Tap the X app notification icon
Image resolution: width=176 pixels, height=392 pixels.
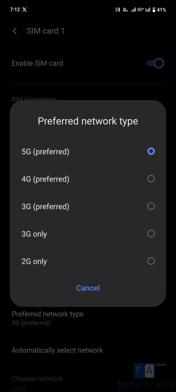(x=24, y=10)
